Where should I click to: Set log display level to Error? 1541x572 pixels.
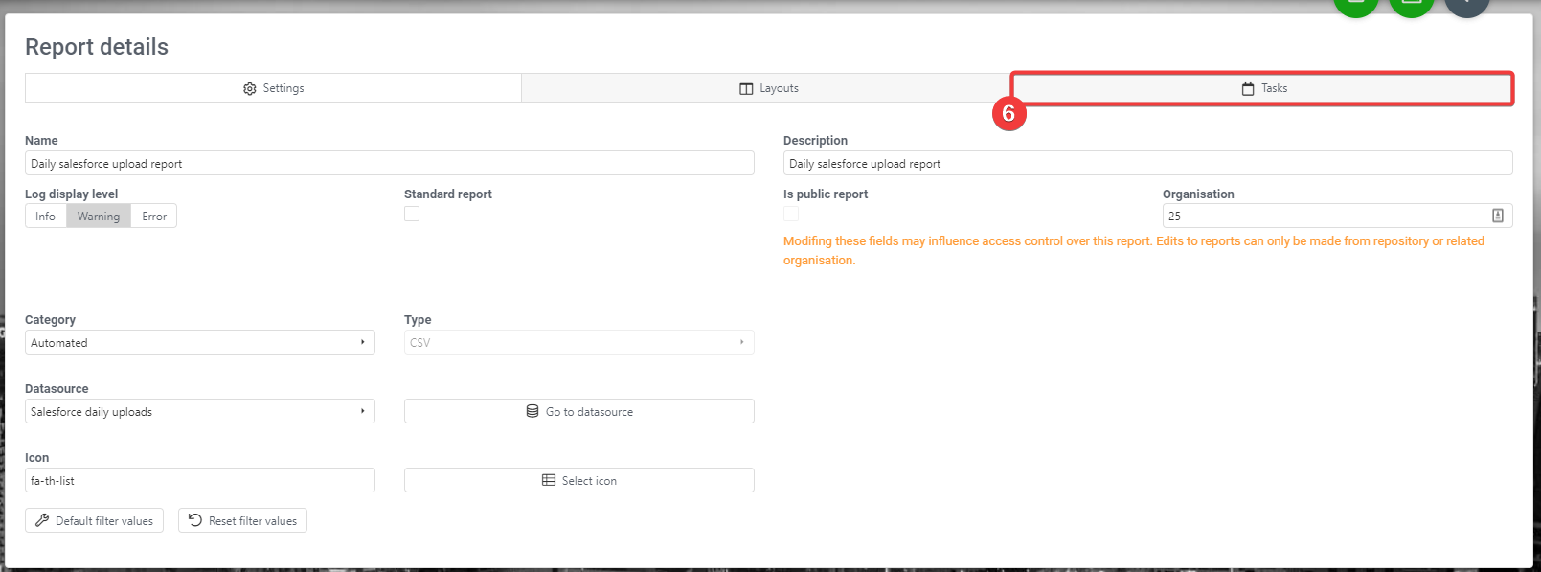coord(154,217)
